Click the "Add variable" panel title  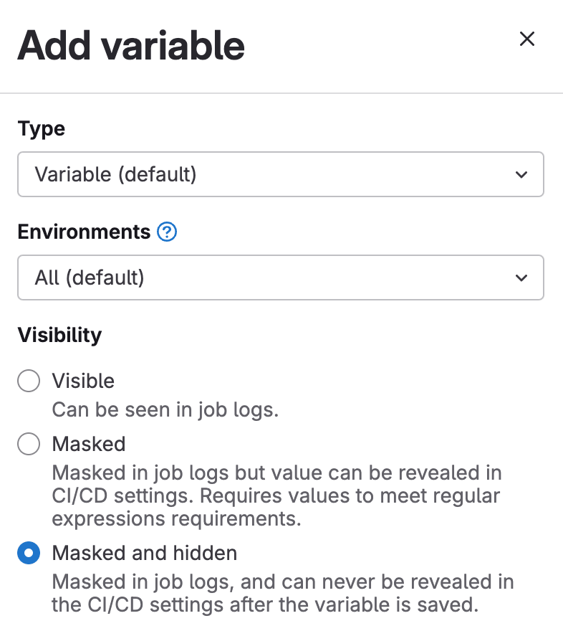pyautogui.click(x=131, y=45)
